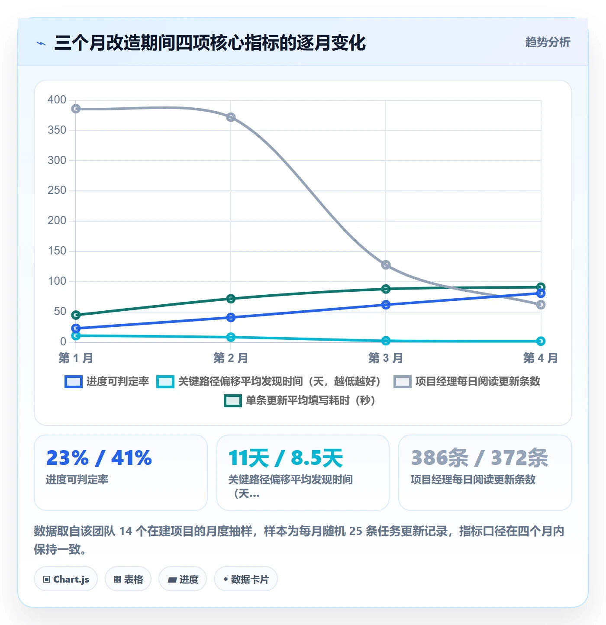606x625 pixels.
Task: Click the 关键路径偏移平均发现时间 legend label
Action: [x=280, y=381]
